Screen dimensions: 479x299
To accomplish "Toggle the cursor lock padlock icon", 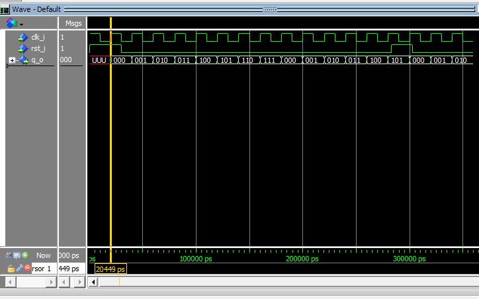I will coord(11,269).
